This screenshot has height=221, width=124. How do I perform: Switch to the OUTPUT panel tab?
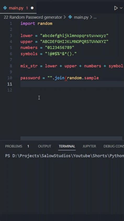44,146
